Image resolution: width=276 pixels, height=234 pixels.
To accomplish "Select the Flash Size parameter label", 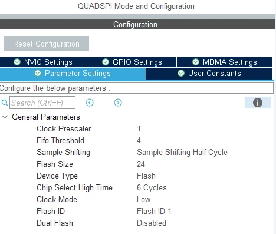I will [55, 164].
